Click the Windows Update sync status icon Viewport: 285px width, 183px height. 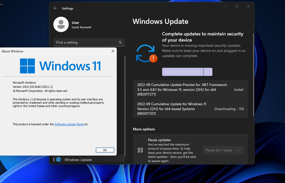click(x=146, y=53)
